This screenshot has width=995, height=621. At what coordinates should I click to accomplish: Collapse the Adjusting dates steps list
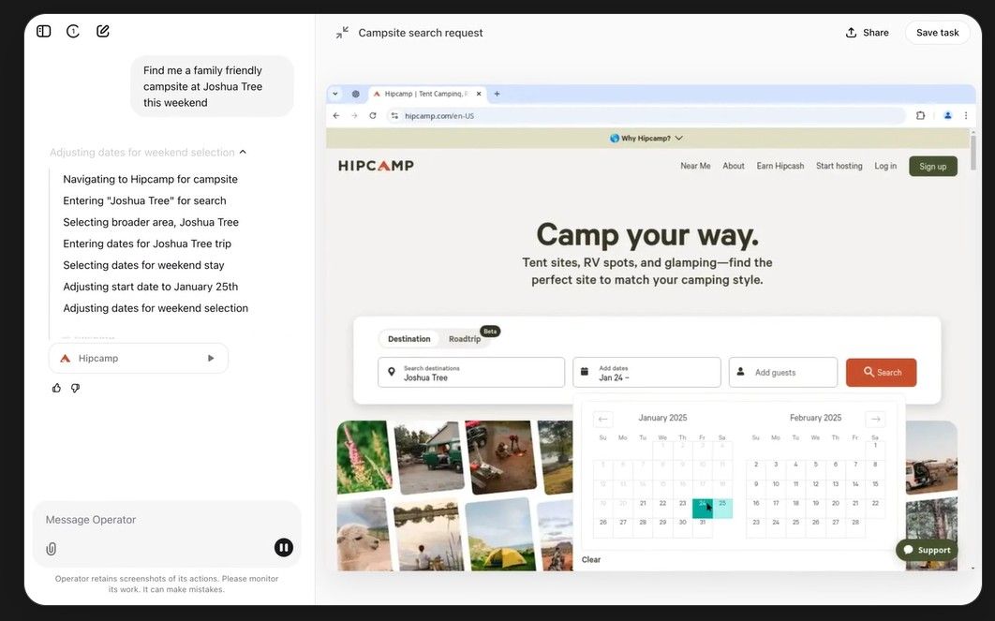243,153
